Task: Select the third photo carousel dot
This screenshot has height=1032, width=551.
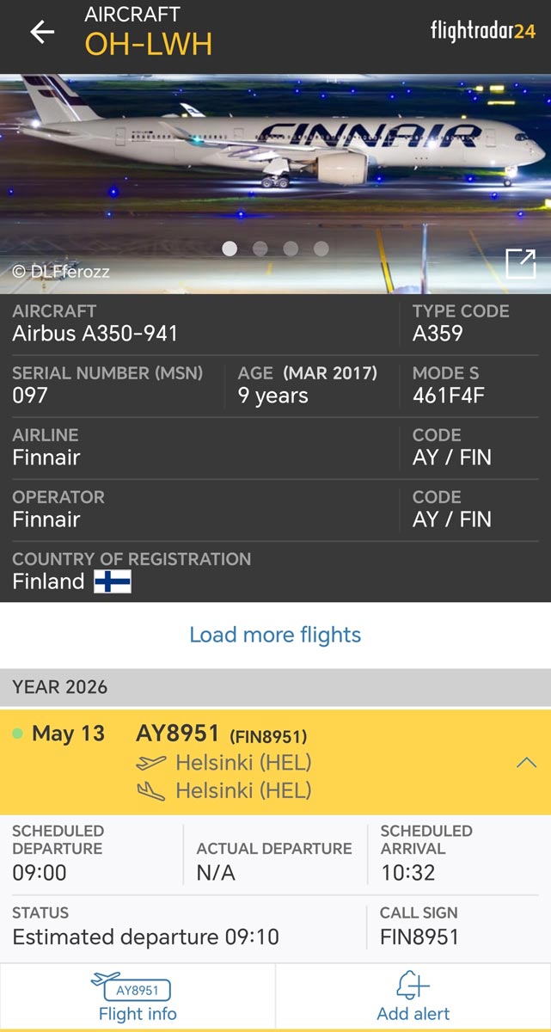Action: tap(291, 249)
